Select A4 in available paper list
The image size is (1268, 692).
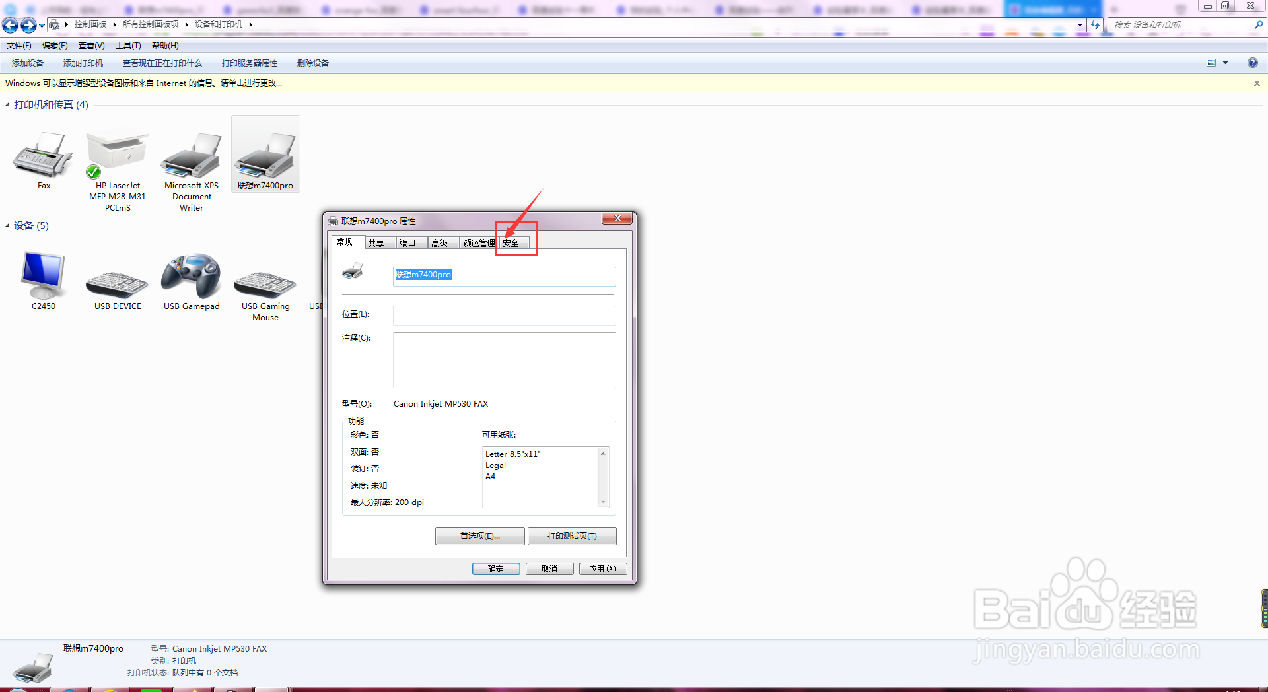(491, 477)
